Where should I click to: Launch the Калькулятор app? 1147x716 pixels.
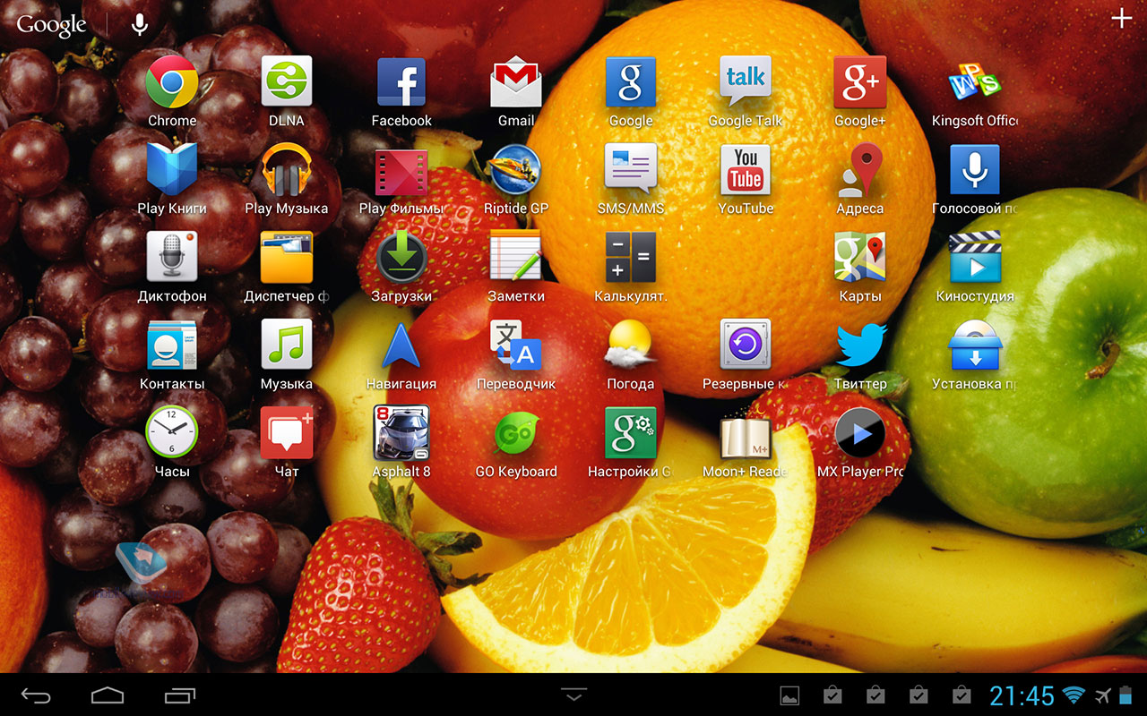coord(631,258)
